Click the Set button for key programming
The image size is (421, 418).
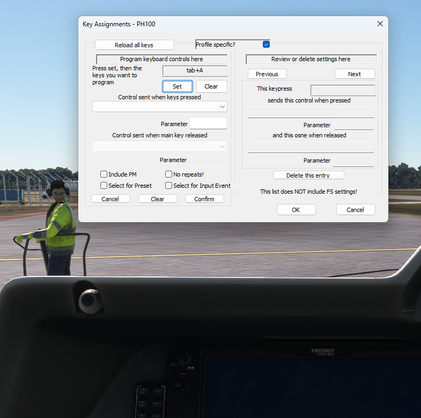click(177, 86)
